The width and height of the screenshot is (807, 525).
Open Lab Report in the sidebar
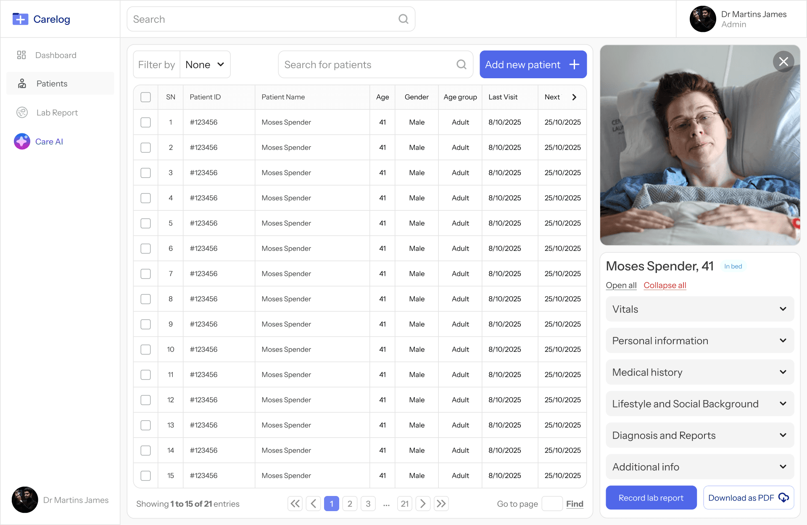tap(57, 113)
